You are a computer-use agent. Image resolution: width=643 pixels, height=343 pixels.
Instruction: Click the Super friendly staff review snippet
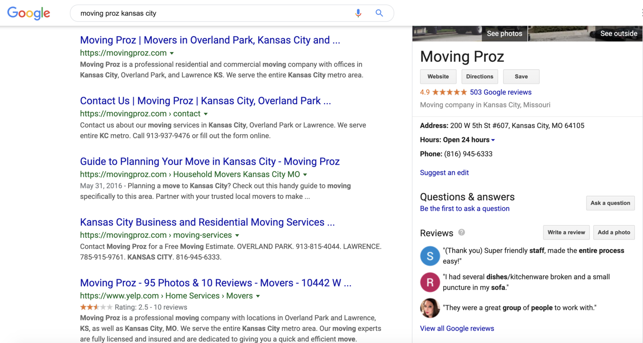tap(533, 256)
